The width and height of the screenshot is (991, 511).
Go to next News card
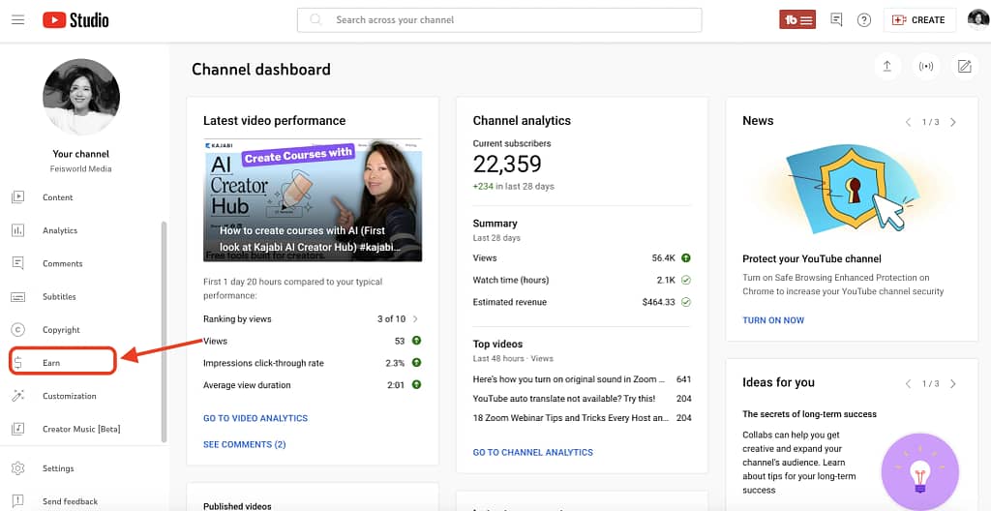(953, 122)
